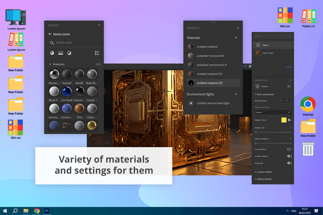Select the Clay material thumbnail
Screen dimensions: 323x215
pos(79,109)
